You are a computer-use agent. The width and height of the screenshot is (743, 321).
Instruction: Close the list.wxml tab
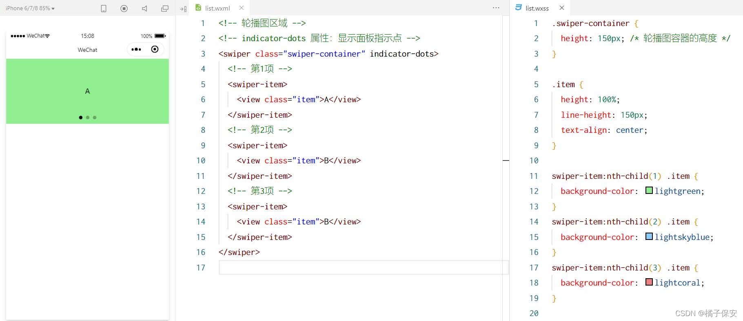[242, 8]
